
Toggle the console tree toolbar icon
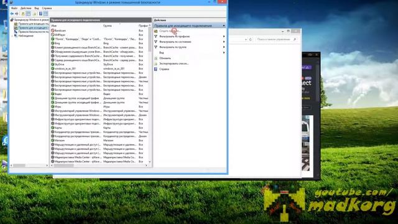coord(28,14)
